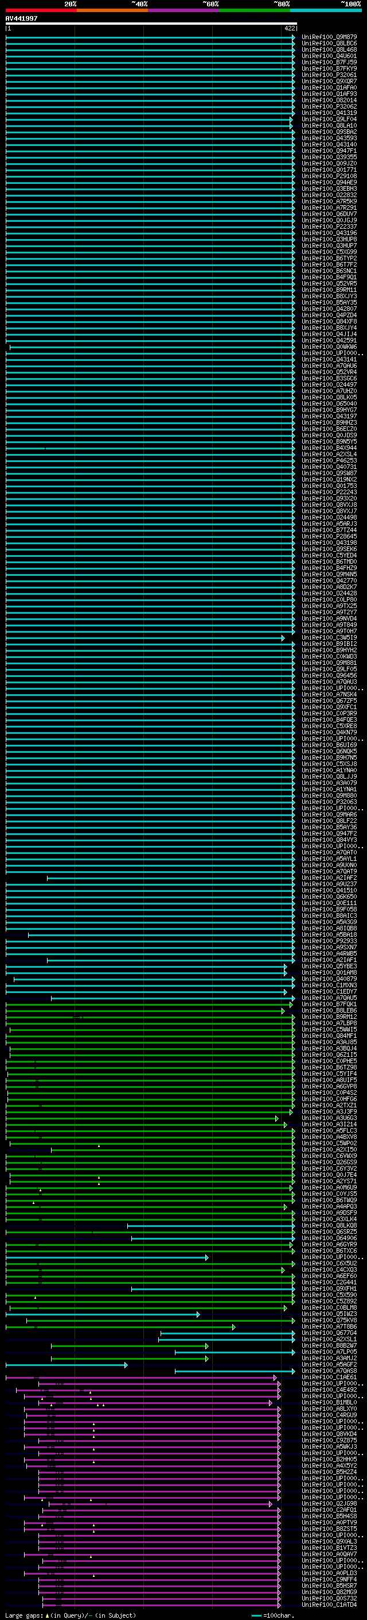Click hit label UniRef100_B9RM12
Viewport: 367px width, 1620px height.
[329, 1017]
